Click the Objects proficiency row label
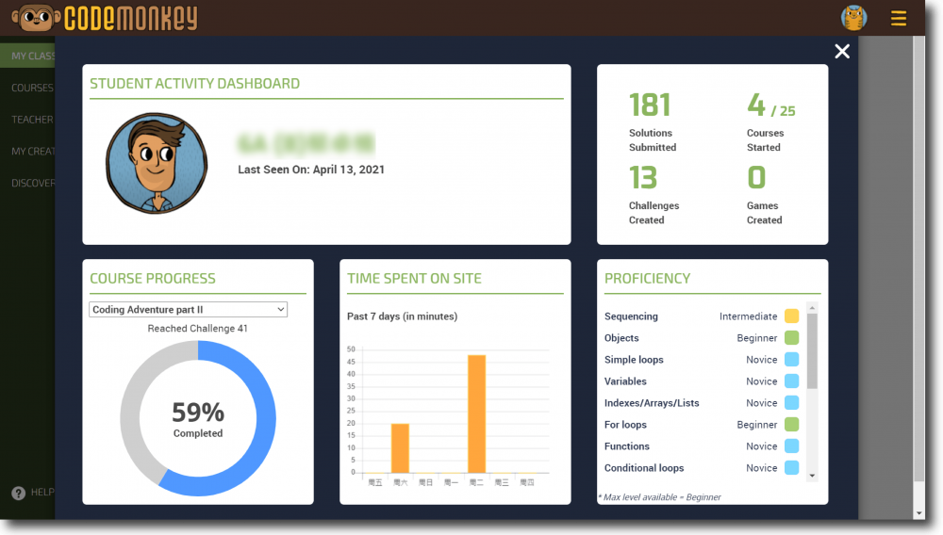The height and width of the screenshot is (535, 943). pos(621,337)
